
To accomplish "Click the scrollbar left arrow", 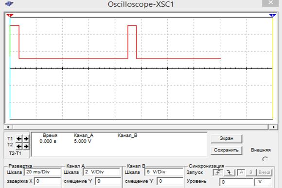I will [8, 127].
